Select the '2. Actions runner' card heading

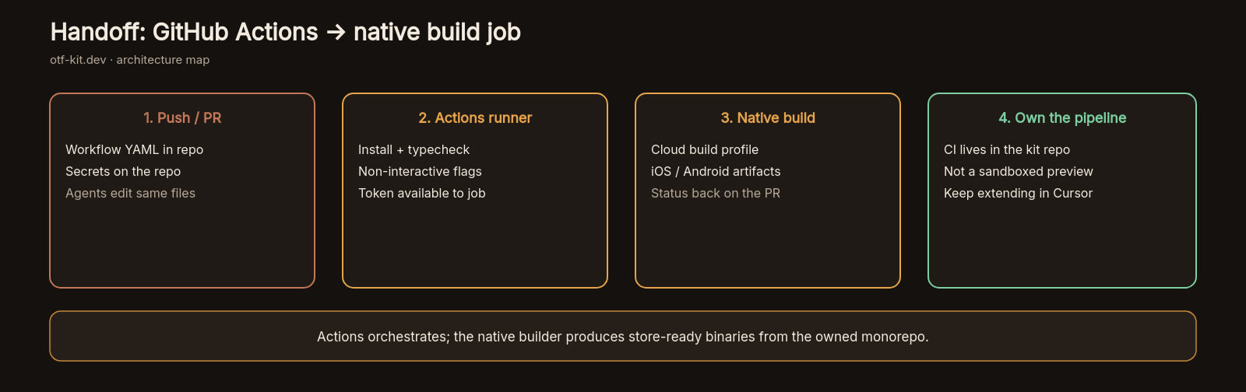475,117
